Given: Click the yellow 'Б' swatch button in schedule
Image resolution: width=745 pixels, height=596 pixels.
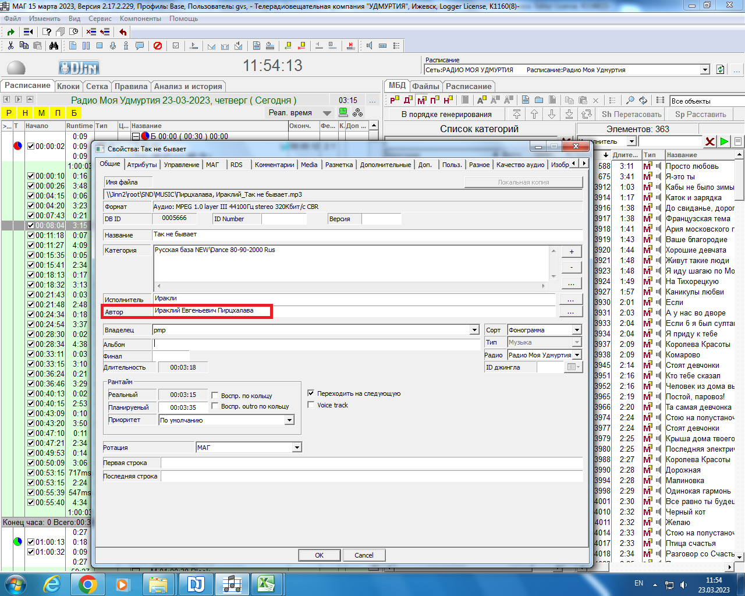Looking at the screenshot, I should 74,113.
